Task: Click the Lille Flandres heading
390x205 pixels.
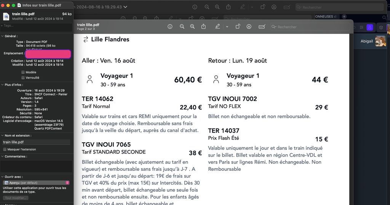Action: (x=110, y=39)
